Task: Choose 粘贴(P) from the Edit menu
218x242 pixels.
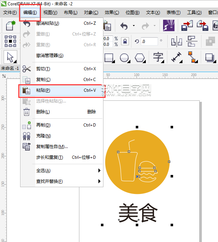Action: pos(62,90)
